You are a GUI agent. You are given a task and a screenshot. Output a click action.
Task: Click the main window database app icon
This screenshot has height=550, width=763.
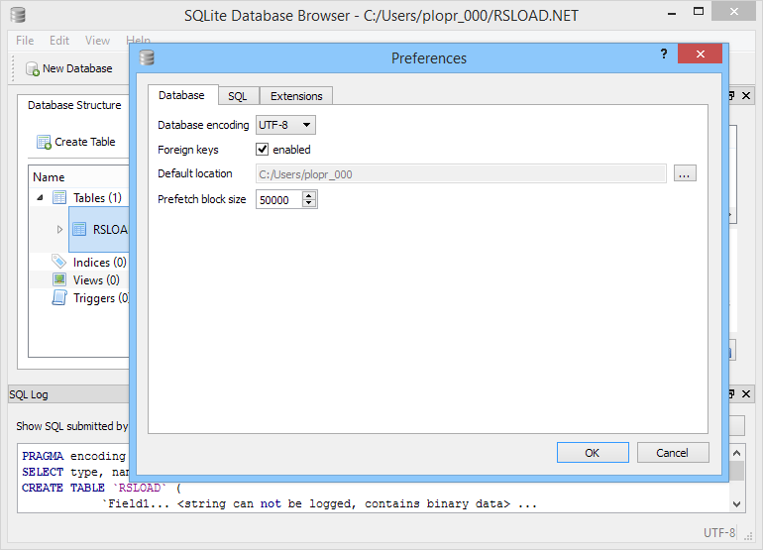click(18, 15)
